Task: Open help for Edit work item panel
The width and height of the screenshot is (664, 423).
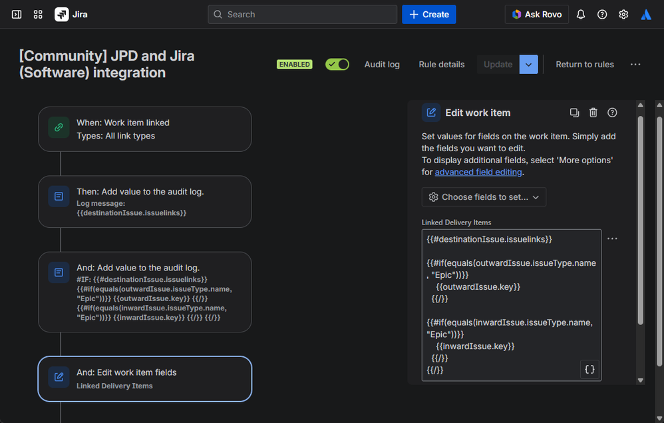Action: [x=612, y=113]
